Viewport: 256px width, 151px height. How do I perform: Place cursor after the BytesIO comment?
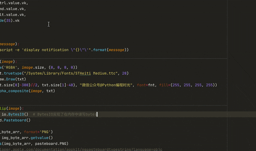(97, 114)
